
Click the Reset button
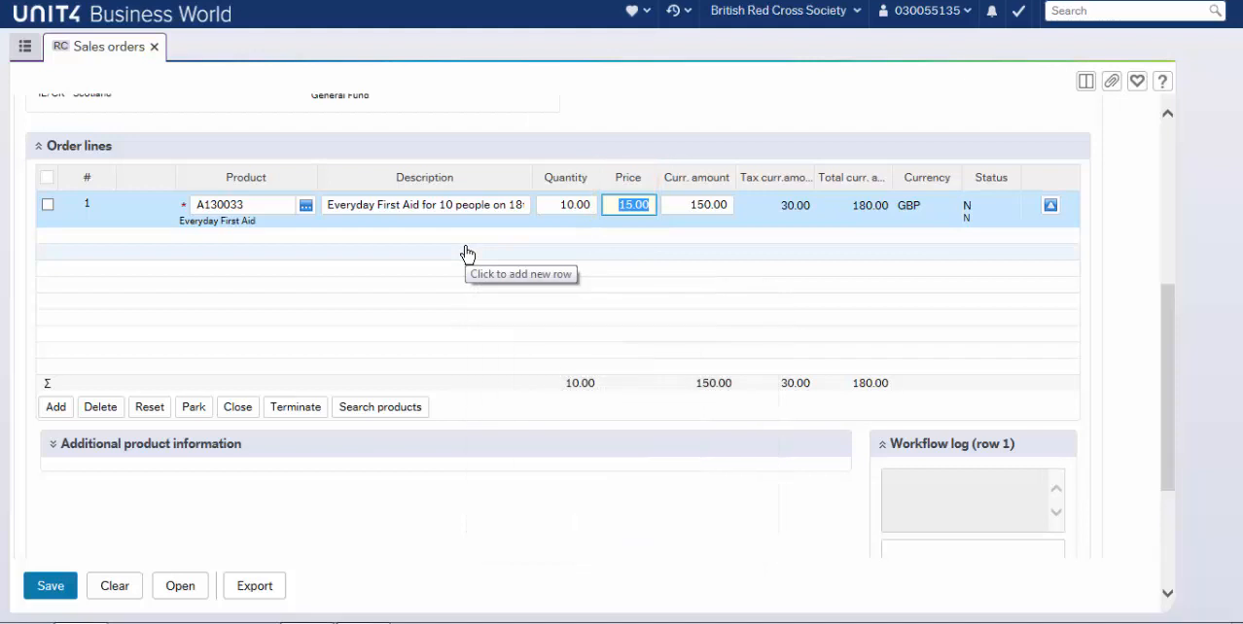pyautogui.click(x=150, y=407)
